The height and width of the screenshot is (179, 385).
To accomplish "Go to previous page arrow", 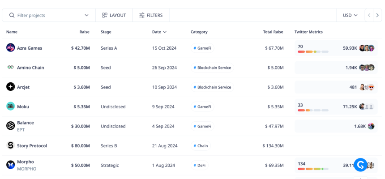I will click(369, 15).
